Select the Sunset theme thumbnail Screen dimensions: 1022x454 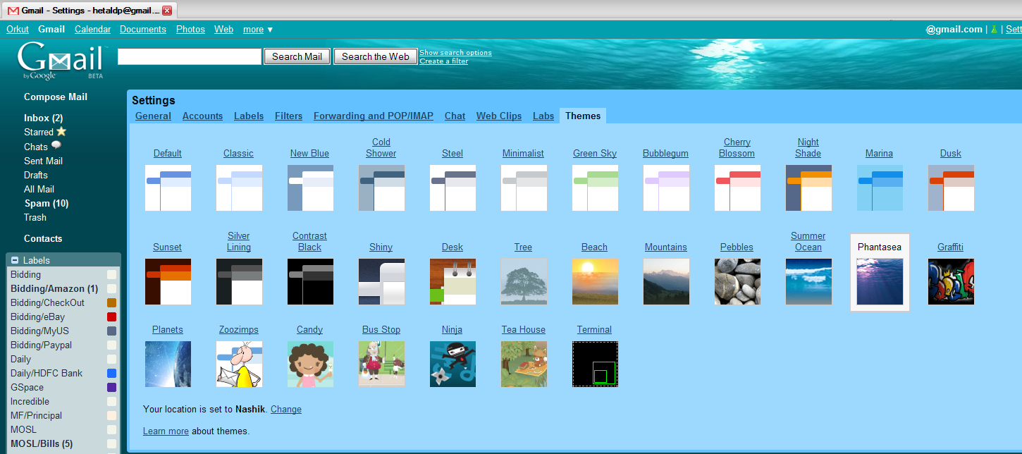point(168,282)
